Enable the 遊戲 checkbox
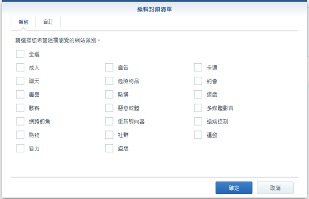 (198, 95)
